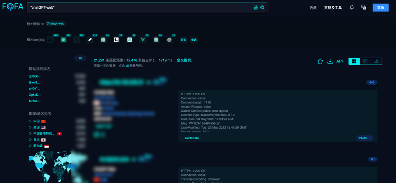Select fingerprint chOY… in ranking
Image resolution: width=396 pixels, height=183 pixels.
point(35,89)
